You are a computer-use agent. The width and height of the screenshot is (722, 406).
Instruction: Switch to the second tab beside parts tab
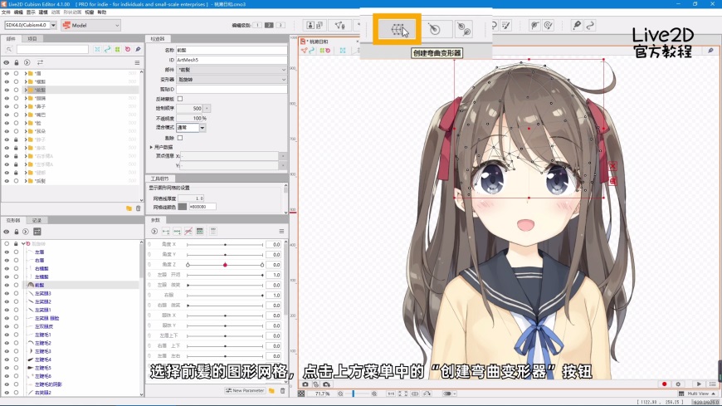click(32, 39)
